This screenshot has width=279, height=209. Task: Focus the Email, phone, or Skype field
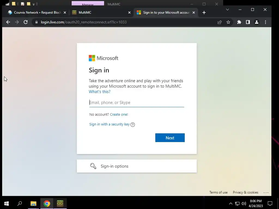tap(137, 103)
